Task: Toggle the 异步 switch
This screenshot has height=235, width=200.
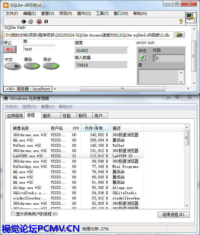Action: click(51, 66)
